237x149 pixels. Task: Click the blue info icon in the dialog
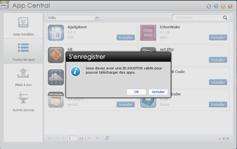click(x=75, y=71)
